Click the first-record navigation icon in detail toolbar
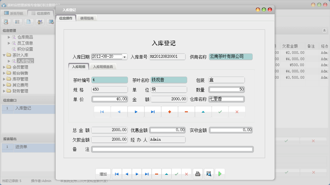The image size is (330, 185). tap(102, 111)
